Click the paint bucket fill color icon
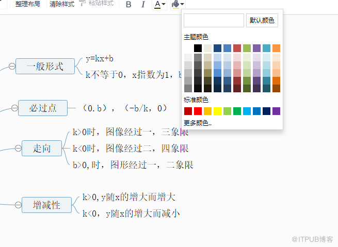 (175, 4)
